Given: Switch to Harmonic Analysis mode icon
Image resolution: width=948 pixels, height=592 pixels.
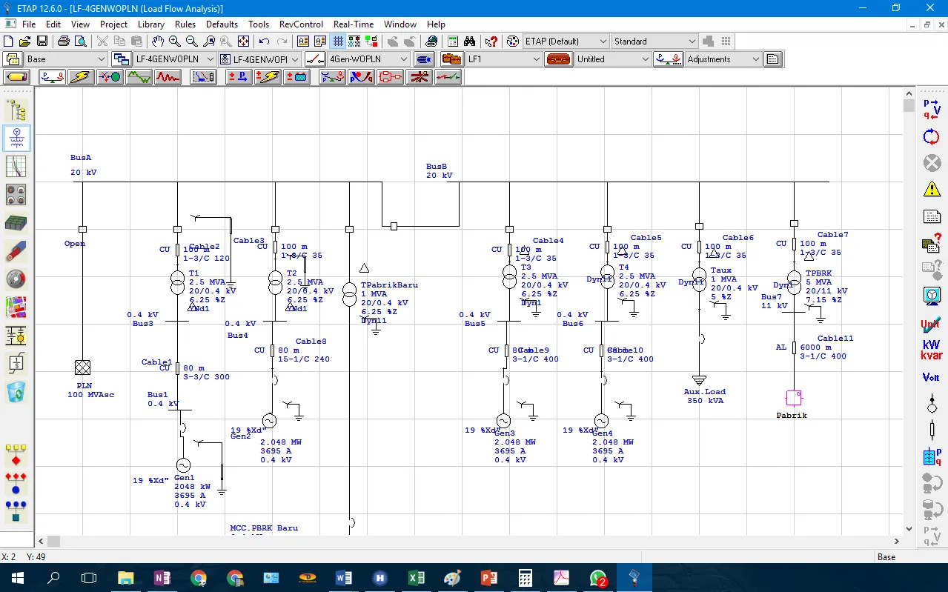Looking at the screenshot, I should (x=168, y=77).
